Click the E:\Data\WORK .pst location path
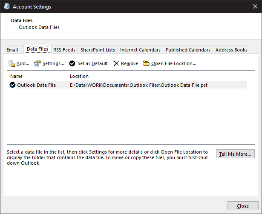Screen dimensions: 262x214 [138, 85]
